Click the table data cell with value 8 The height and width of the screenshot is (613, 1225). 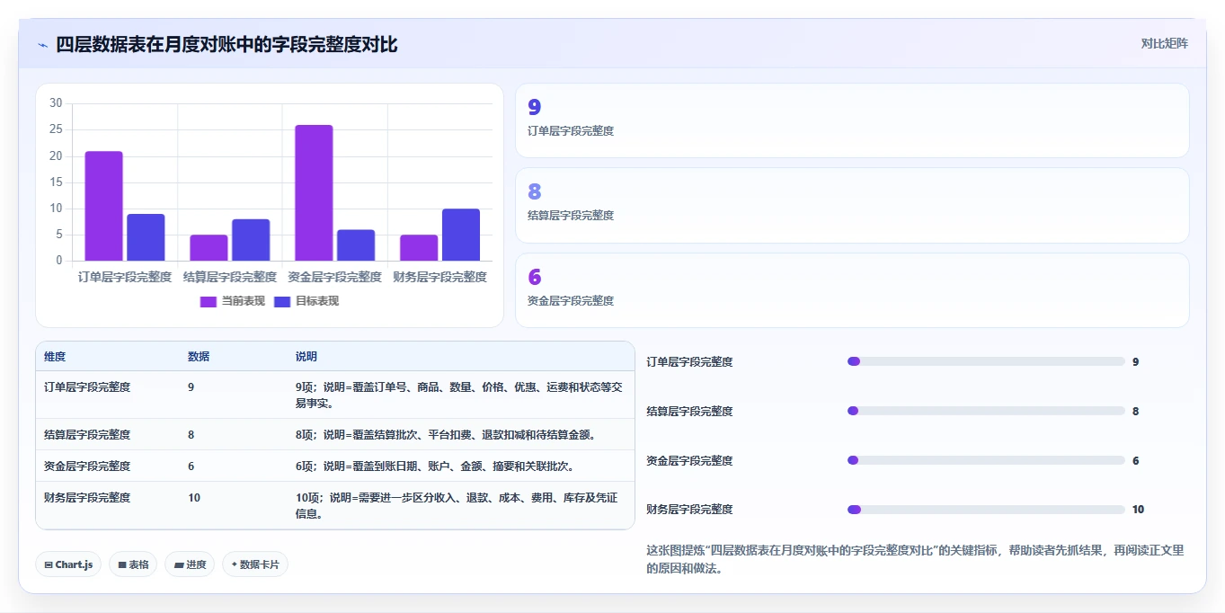[x=191, y=435]
